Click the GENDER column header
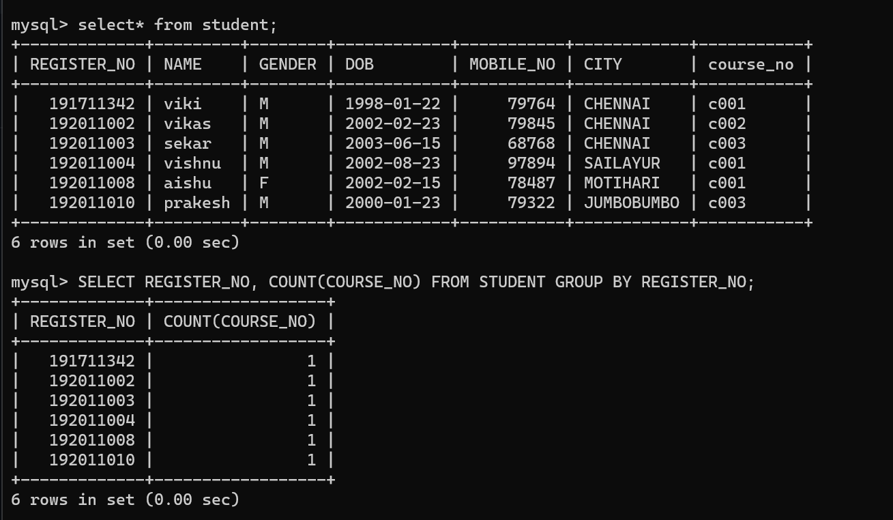Viewport: 893px width, 520px height. click(x=288, y=64)
